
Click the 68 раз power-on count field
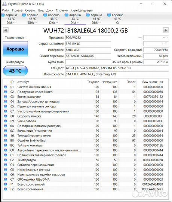coord(156,56)
